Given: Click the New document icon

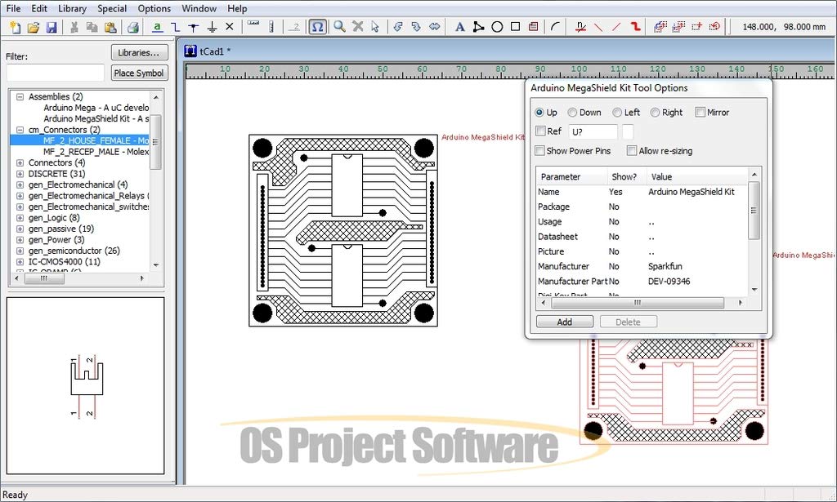Looking at the screenshot, I should coord(15,27).
